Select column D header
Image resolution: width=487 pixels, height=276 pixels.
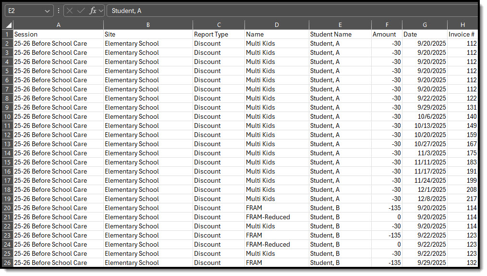(277, 25)
